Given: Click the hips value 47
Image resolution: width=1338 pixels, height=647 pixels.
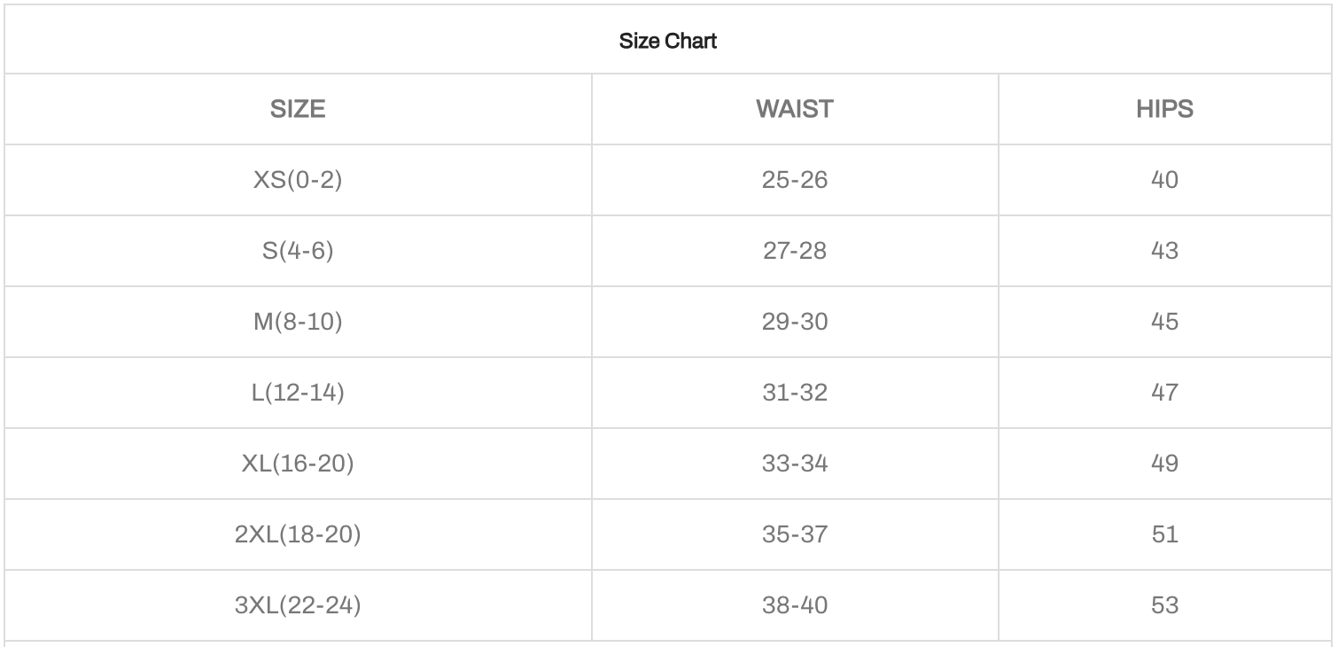Looking at the screenshot, I should tap(1164, 393).
